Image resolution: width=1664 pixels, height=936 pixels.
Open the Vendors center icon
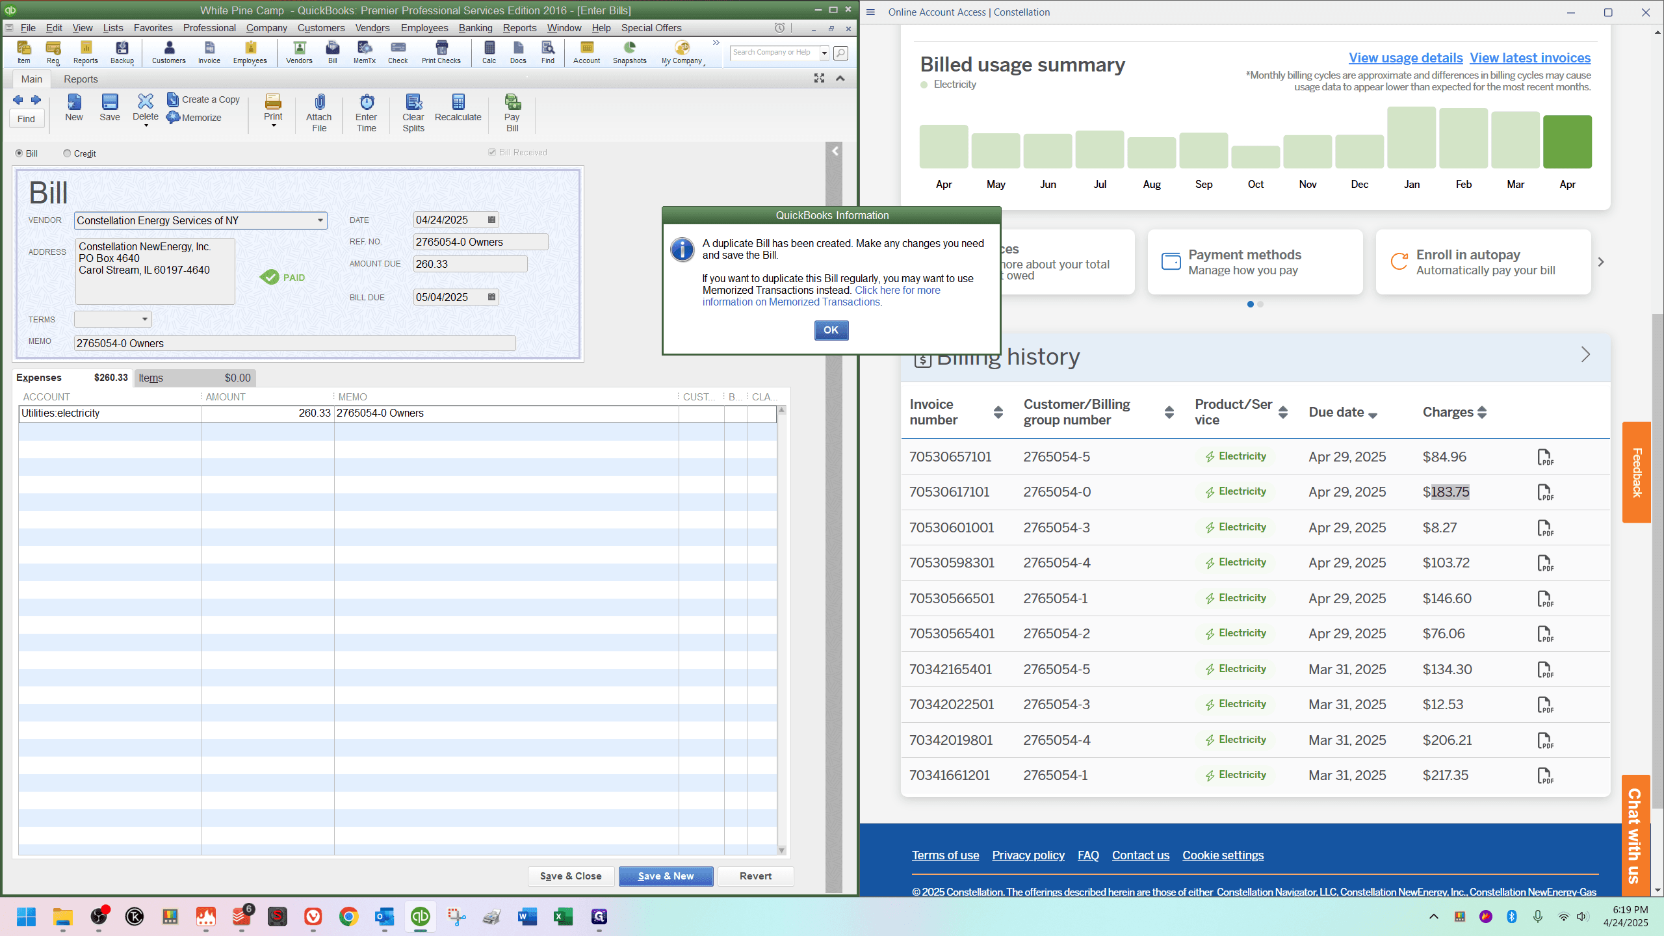(299, 52)
